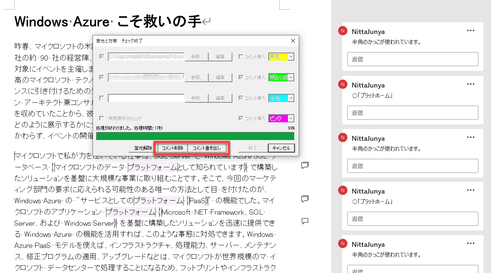Screen dimensions: 491x273
Task: Open more options on the second NittaJunya comment
Action: [x=471, y=84]
